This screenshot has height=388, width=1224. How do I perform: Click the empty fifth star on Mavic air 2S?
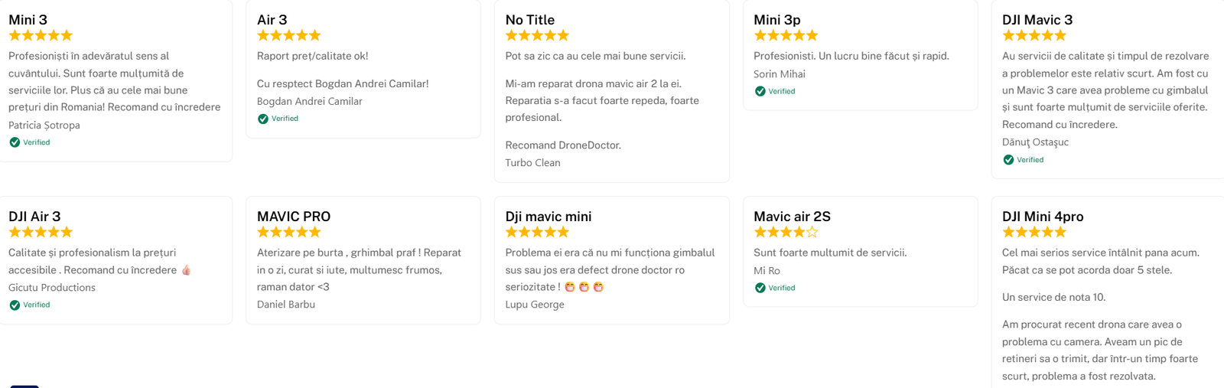coord(812,232)
